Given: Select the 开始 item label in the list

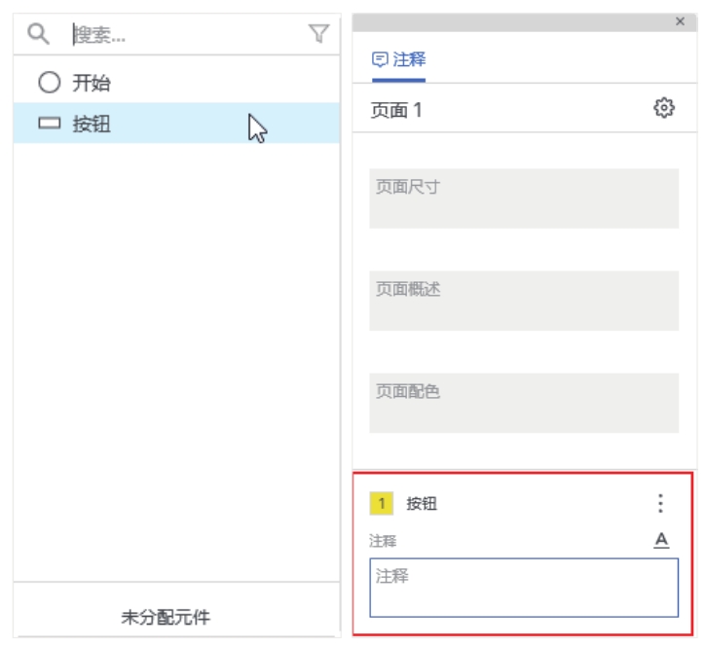Looking at the screenshot, I should tap(92, 83).
